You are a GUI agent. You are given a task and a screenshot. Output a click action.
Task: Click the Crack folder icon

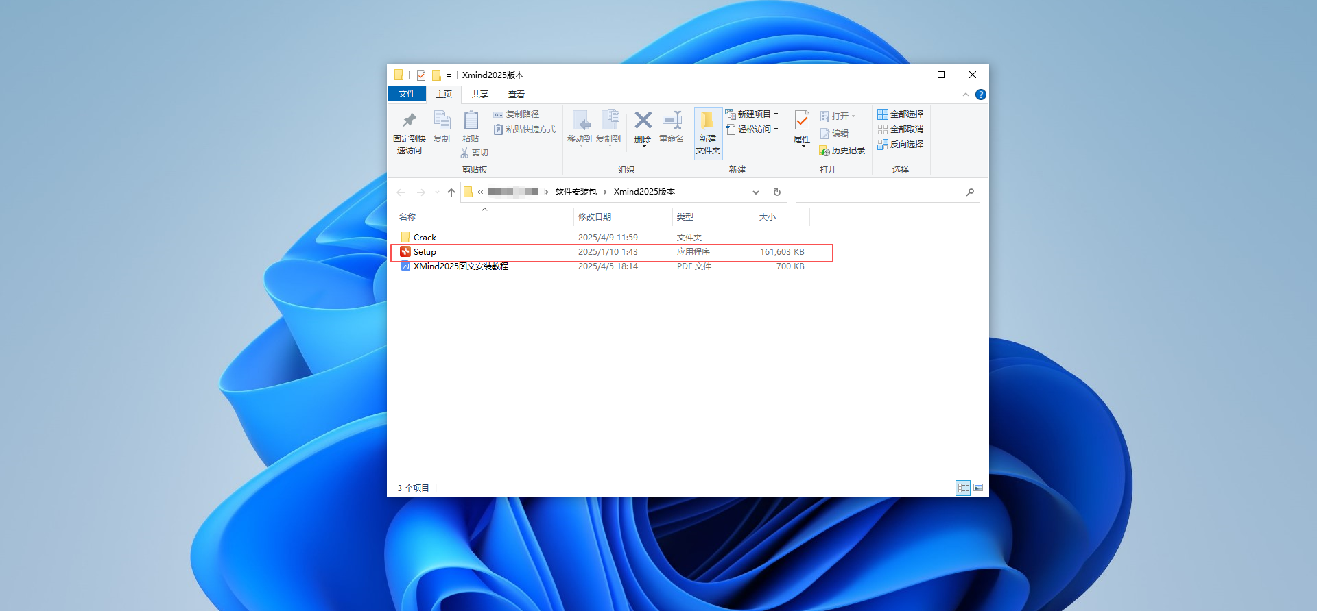(x=405, y=238)
